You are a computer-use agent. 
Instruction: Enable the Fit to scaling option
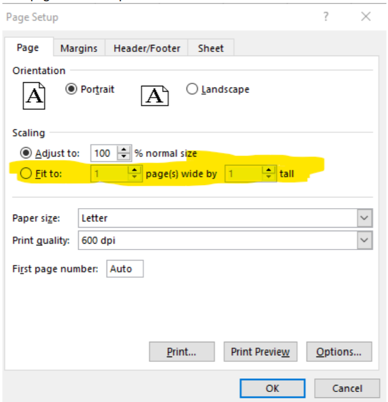tap(26, 174)
